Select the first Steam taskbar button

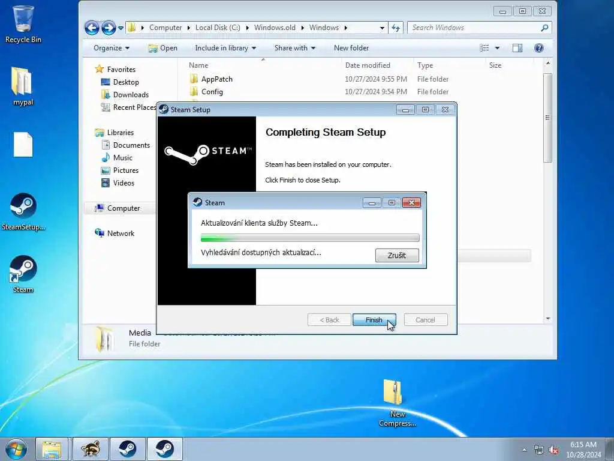point(128,449)
